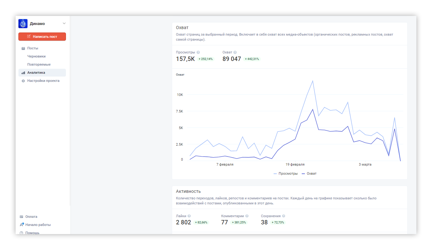
Task: Toggle the Охват series in chart legend
Action: [309, 173]
